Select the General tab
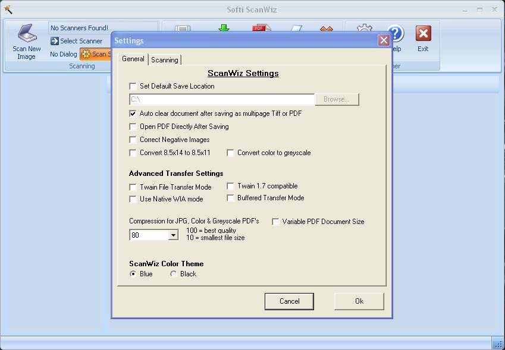 point(133,59)
